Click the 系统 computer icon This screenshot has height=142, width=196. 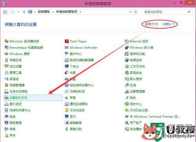tap(7, 117)
